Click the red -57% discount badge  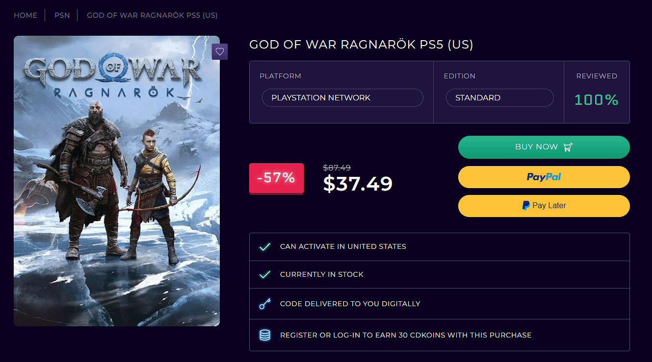click(x=276, y=178)
